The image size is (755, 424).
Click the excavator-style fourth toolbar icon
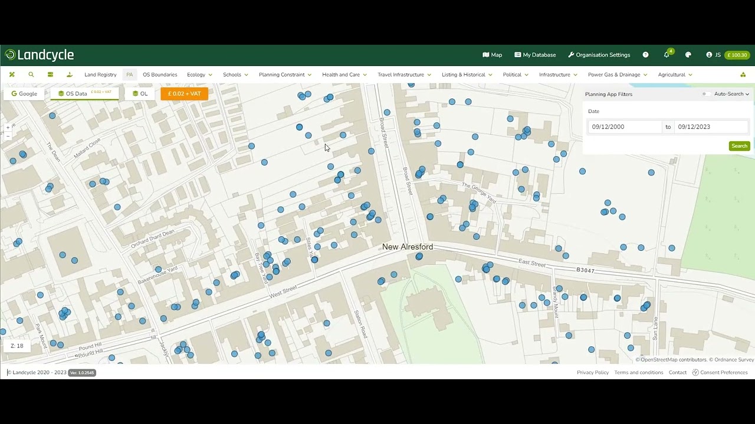coord(70,75)
